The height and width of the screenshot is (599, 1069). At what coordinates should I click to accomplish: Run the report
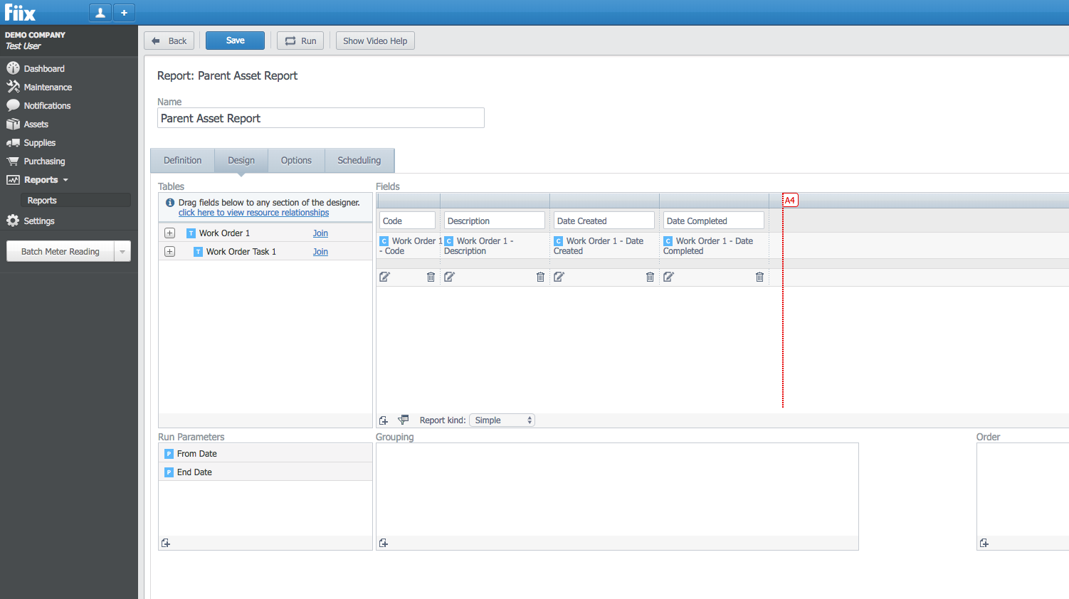(300, 41)
